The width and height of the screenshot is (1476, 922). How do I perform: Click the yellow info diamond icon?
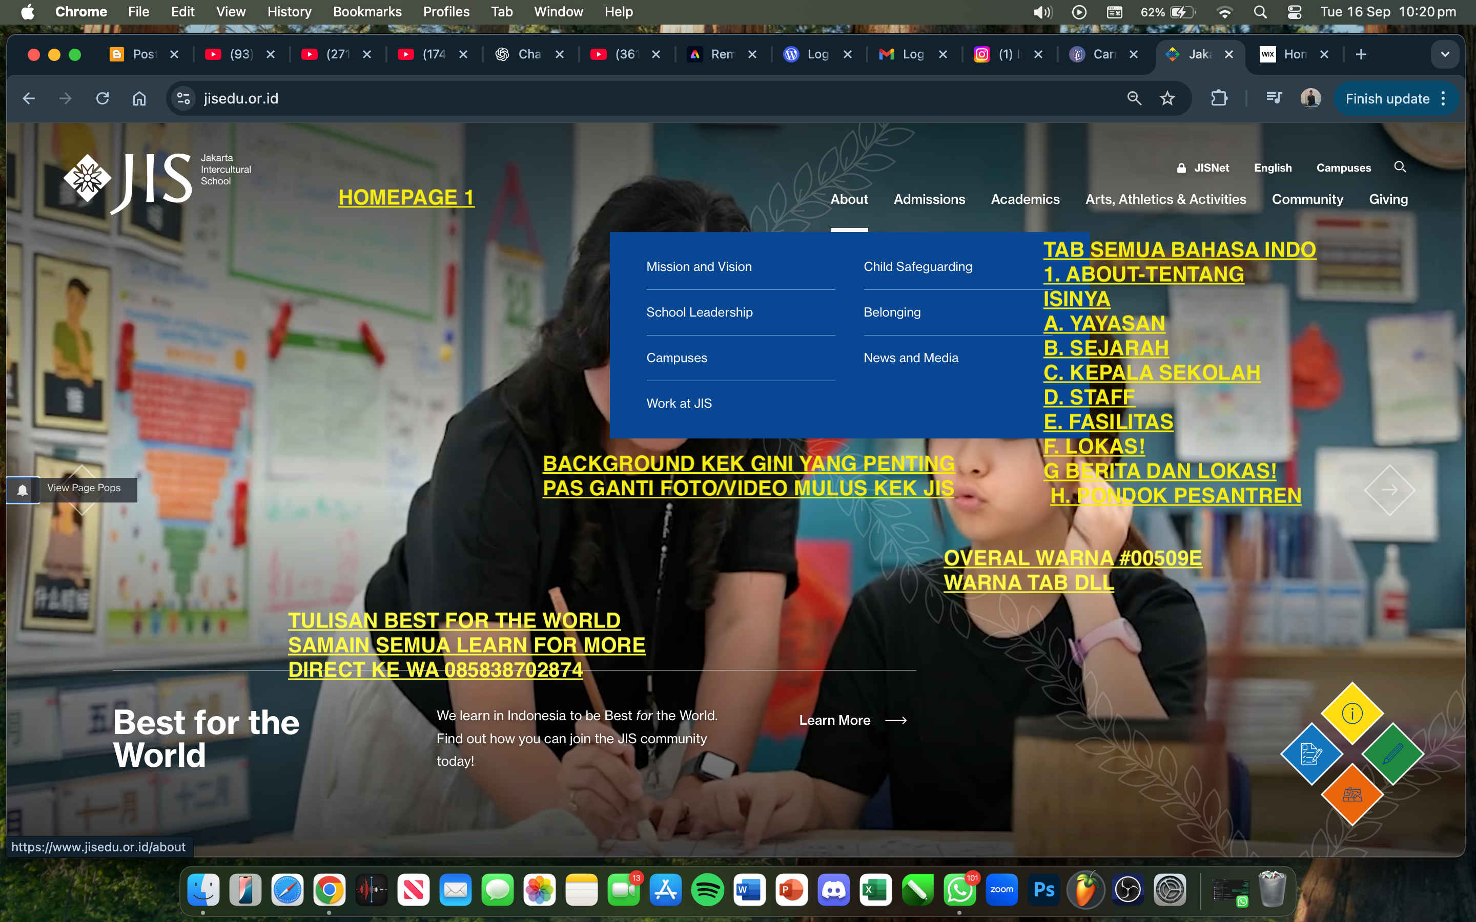[x=1351, y=713]
